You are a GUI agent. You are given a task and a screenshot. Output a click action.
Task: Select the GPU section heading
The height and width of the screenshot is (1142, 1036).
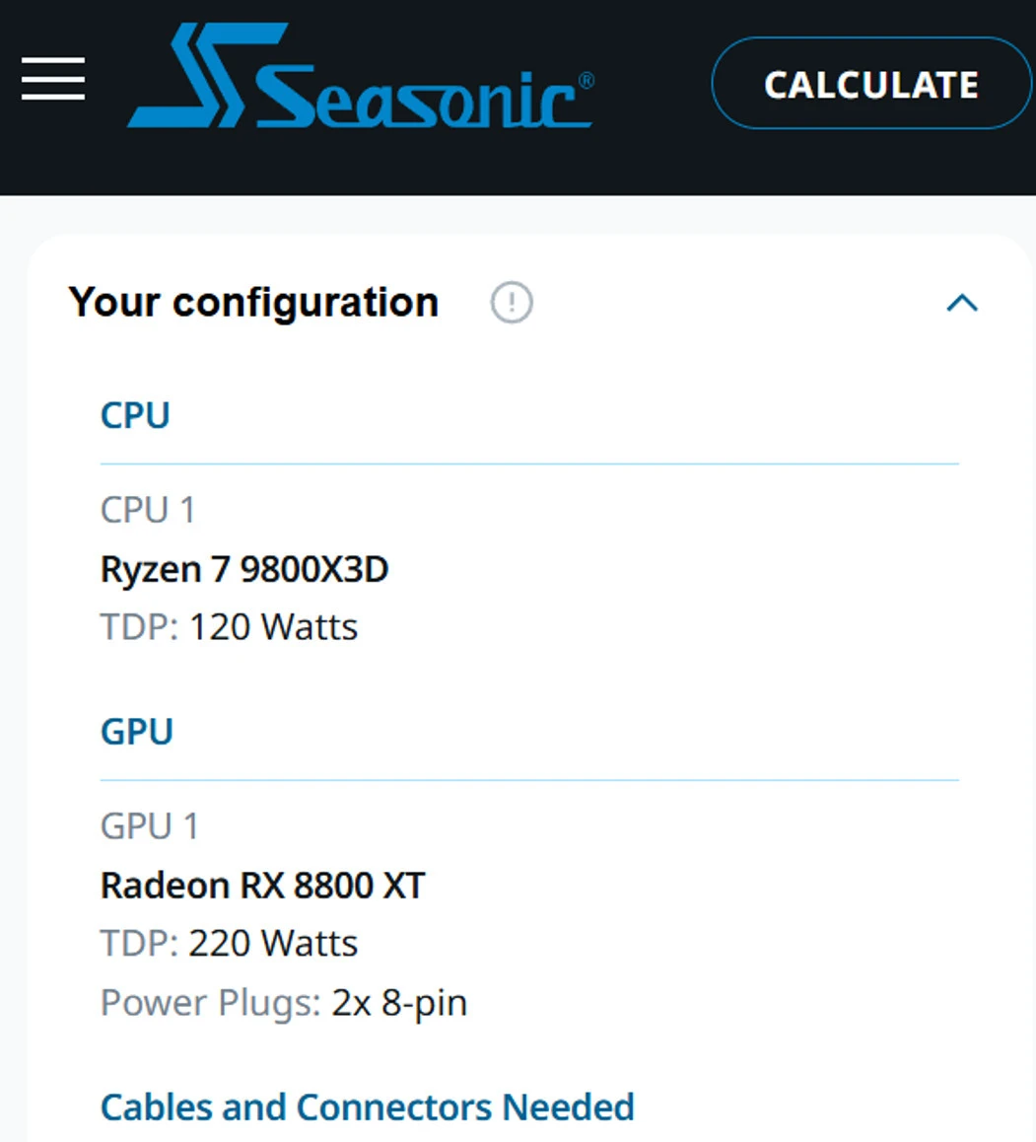click(137, 732)
